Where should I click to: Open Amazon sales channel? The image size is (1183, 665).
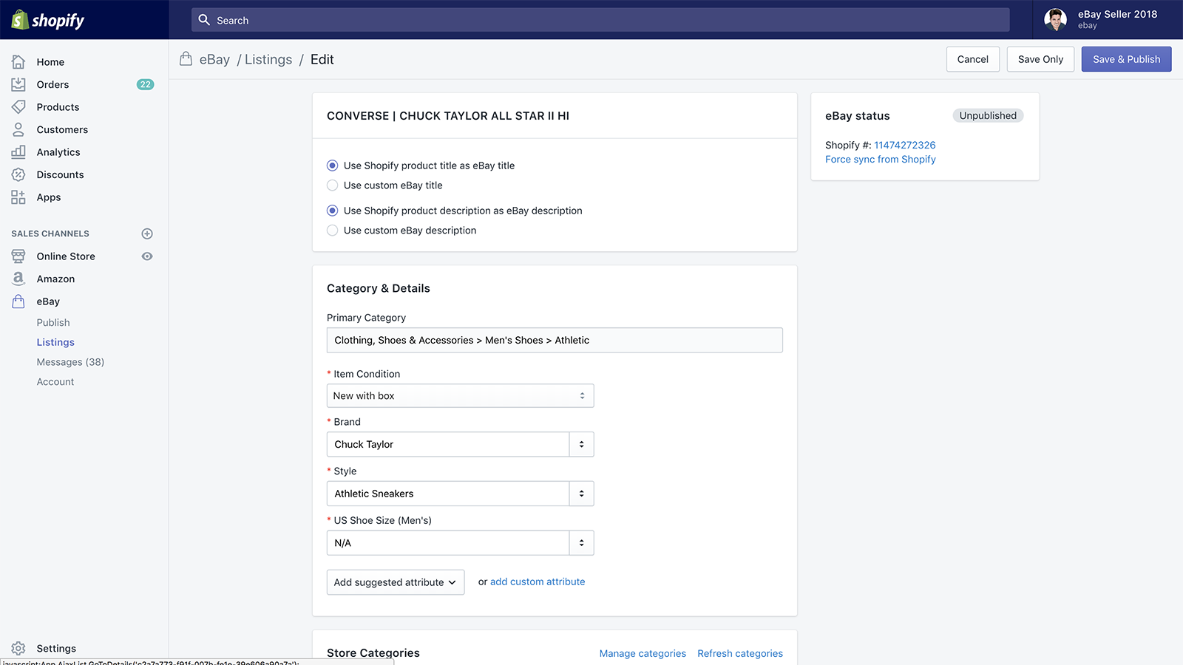(x=55, y=279)
